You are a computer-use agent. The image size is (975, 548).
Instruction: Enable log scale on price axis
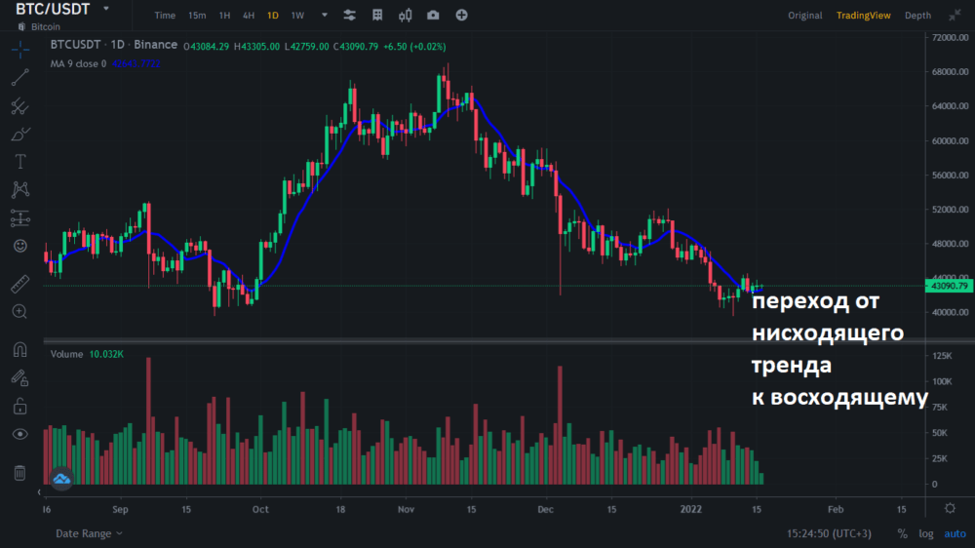tap(925, 533)
